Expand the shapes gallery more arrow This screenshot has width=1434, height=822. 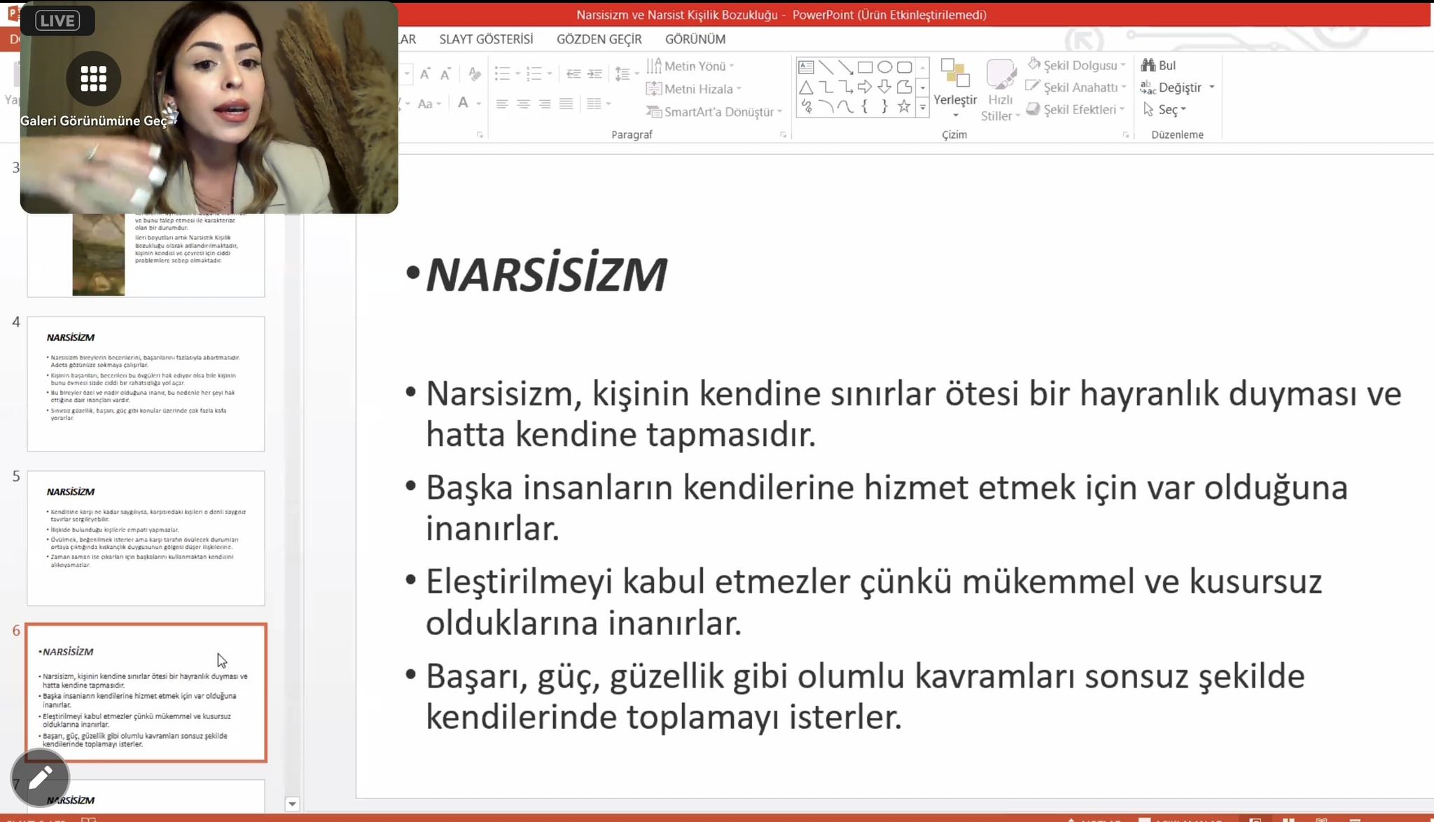click(923, 108)
